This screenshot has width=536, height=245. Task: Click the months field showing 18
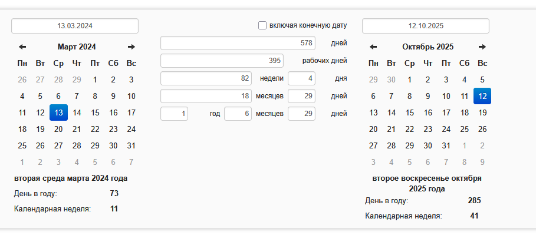coord(206,96)
